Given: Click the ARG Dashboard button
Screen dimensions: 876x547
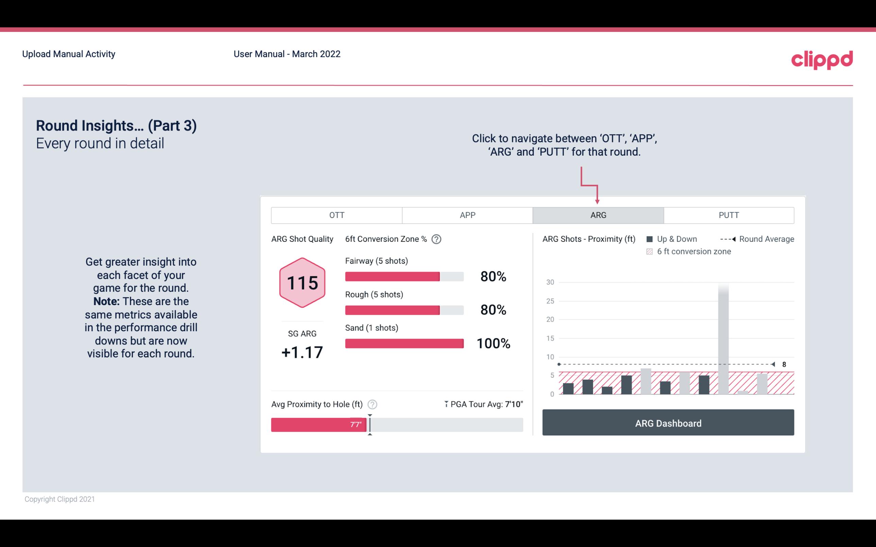Looking at the screenshot, I should point(668,422).
